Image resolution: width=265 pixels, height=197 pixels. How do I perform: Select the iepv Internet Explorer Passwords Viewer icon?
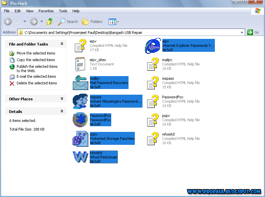(x=153, y=46)
